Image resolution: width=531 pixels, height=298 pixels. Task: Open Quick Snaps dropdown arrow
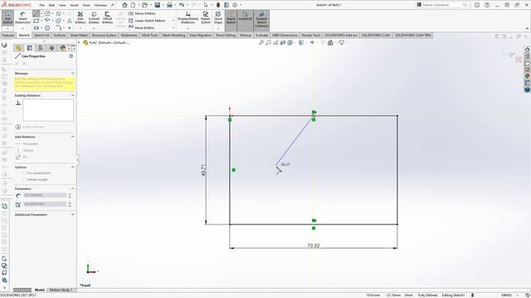[218, 27]
